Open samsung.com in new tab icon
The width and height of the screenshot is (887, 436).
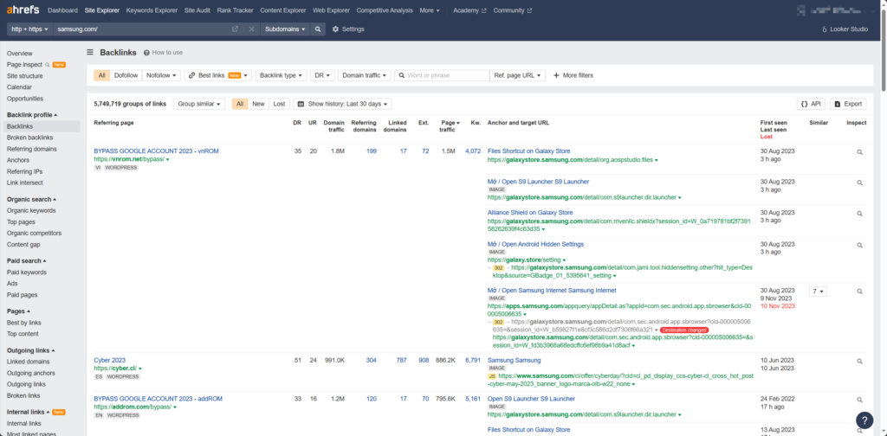[x=236, y=29]
